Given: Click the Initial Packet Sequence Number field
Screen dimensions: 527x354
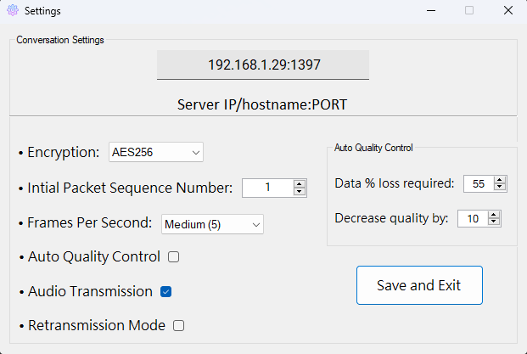Looking at the screenshot, I should [266, 188].
